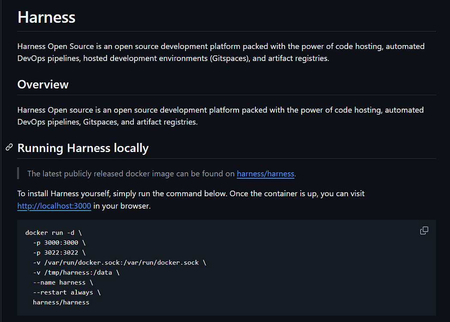
Task: Click the docker.sock volume mount line
Action: (119, 262)
